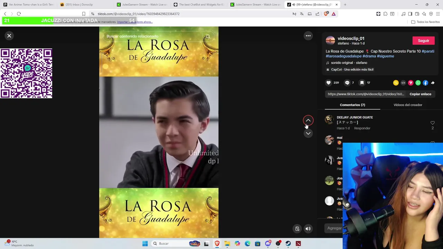Screen dimensions: 443x249
Task: Click Copiar enlace button
Action: 420,94
